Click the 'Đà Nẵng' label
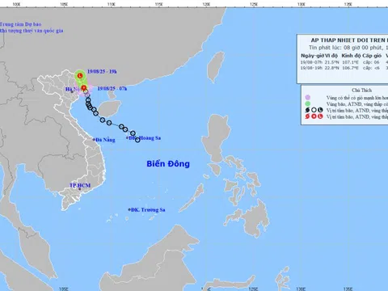 coord(105,140)
